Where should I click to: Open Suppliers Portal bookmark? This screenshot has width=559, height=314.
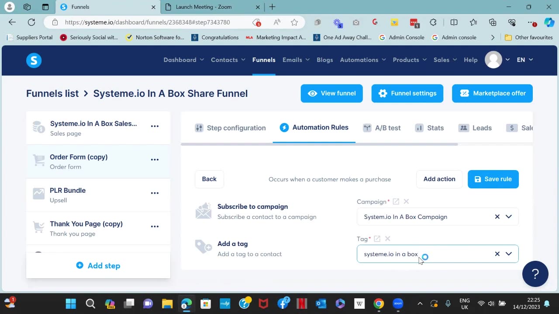click(30, 38)
